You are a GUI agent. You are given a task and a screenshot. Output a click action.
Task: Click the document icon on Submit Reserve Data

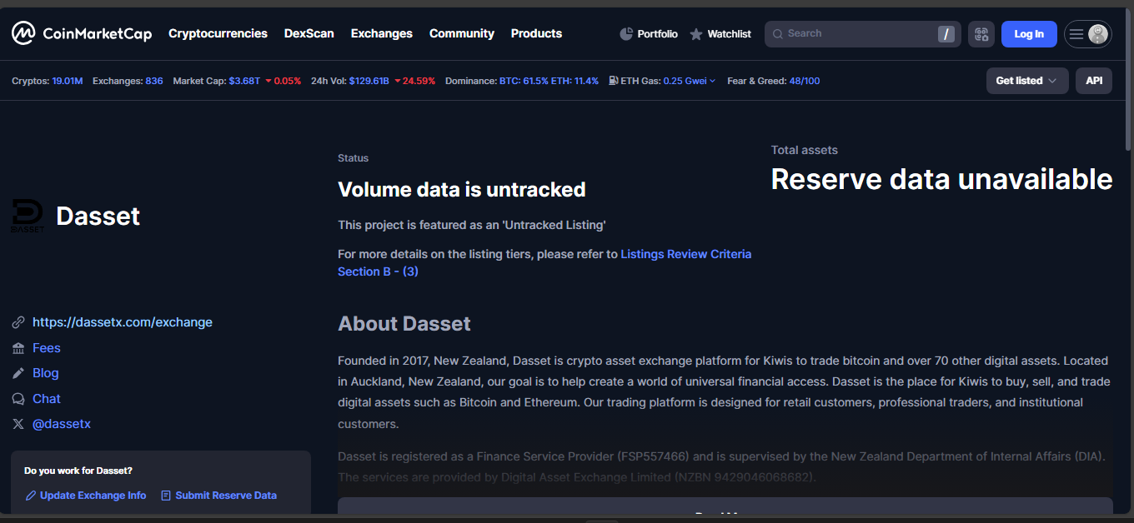tap(166, 496)
